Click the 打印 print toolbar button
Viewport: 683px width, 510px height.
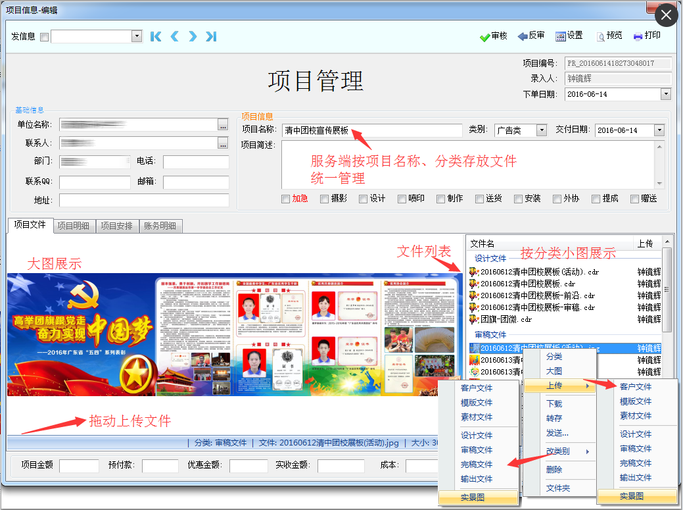click(x=647, y=36)
